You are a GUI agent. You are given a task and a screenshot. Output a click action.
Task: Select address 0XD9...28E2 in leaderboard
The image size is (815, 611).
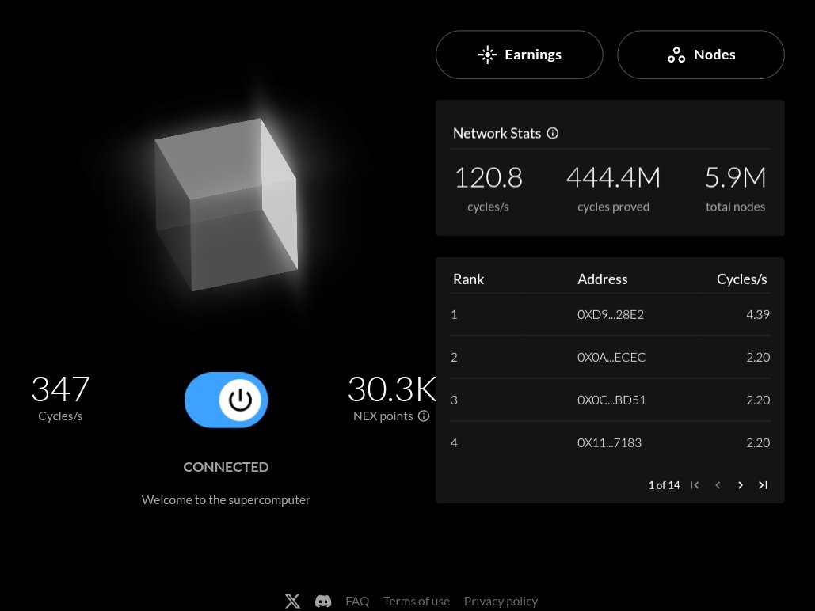(610, 314)
